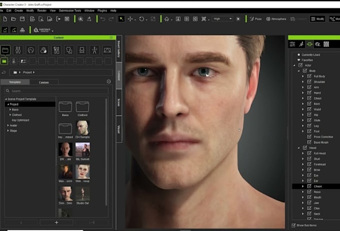This screenshot has width=340, height=231.
Task: Open the Pose content category icon
Action: click(x=94, y=50)
